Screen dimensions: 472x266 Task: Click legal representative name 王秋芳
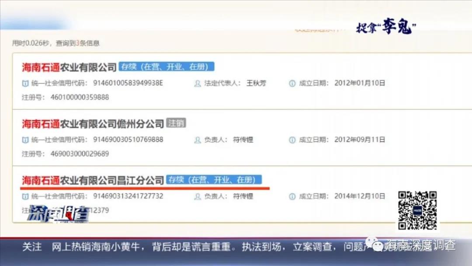(x=256, y=83)
